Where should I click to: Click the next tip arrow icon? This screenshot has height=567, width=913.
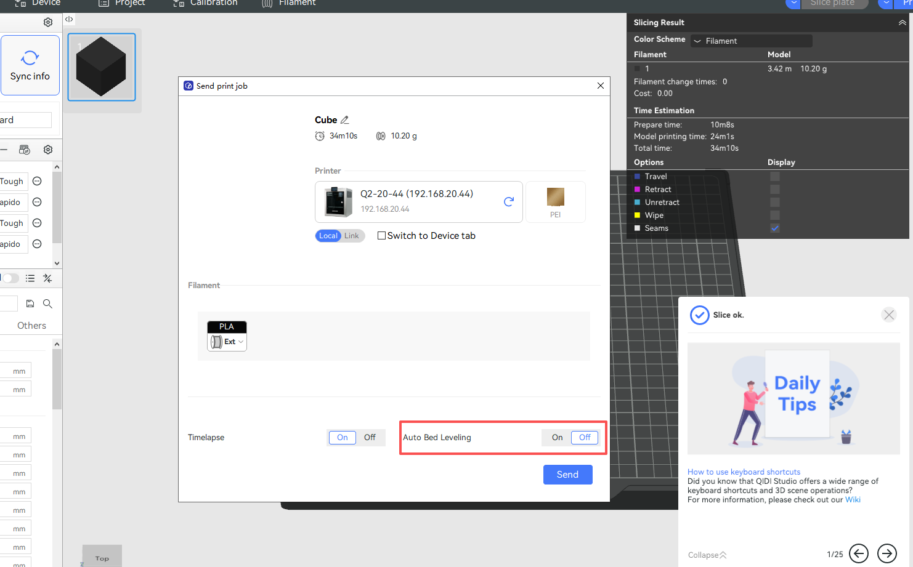tap(887, 553)
